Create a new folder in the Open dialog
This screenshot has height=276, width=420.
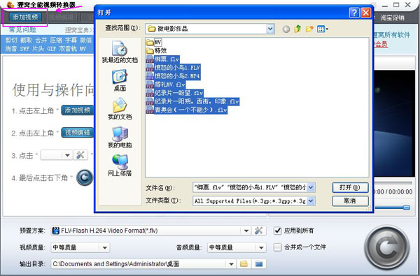coord(309,29)
